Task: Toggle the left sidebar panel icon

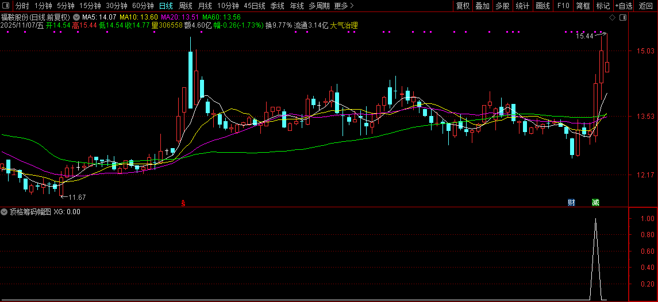Action: (6, 6)
